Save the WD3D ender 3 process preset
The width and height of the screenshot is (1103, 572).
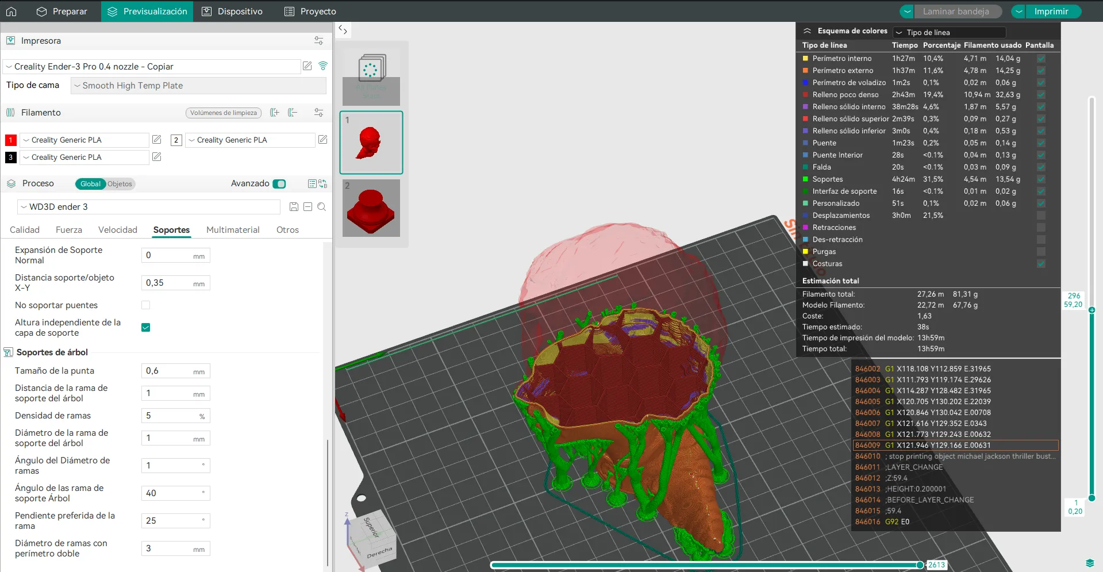pyautogui.click(x=294, y=207)
